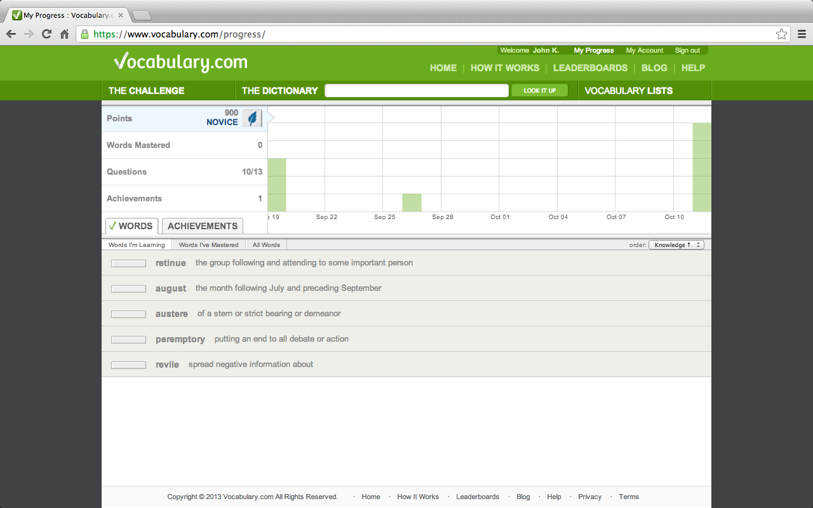
Task: Click the tall chart bar after Oct 10
Action: pyautogui.click(x=702, y=167)
